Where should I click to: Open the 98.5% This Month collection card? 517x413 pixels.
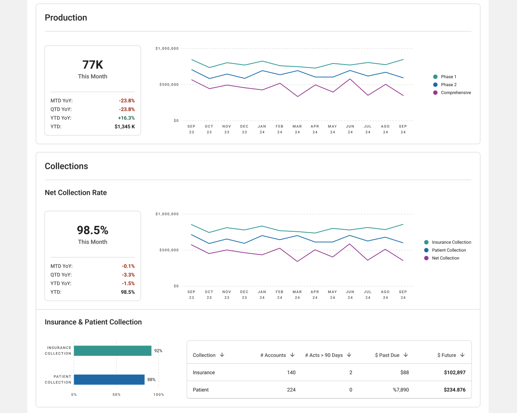[x=93, y=256]
